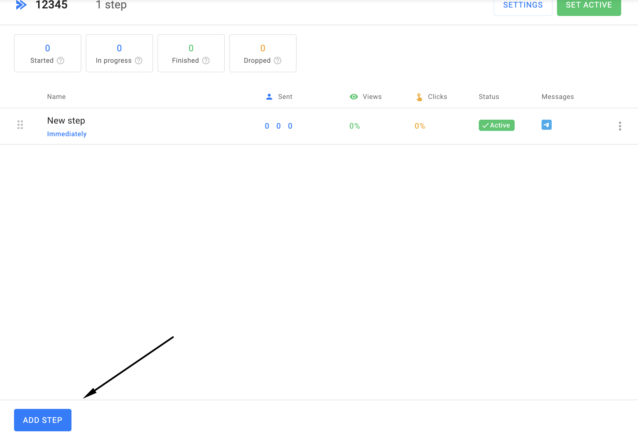The height and width of the screenshot is (440, 638).
Task: Toggle the Active status badge
Action: click(496, 125)
